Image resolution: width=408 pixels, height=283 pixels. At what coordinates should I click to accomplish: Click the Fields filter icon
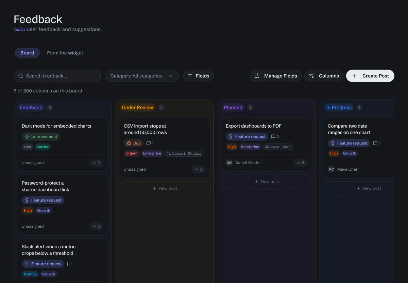point(190,76)
